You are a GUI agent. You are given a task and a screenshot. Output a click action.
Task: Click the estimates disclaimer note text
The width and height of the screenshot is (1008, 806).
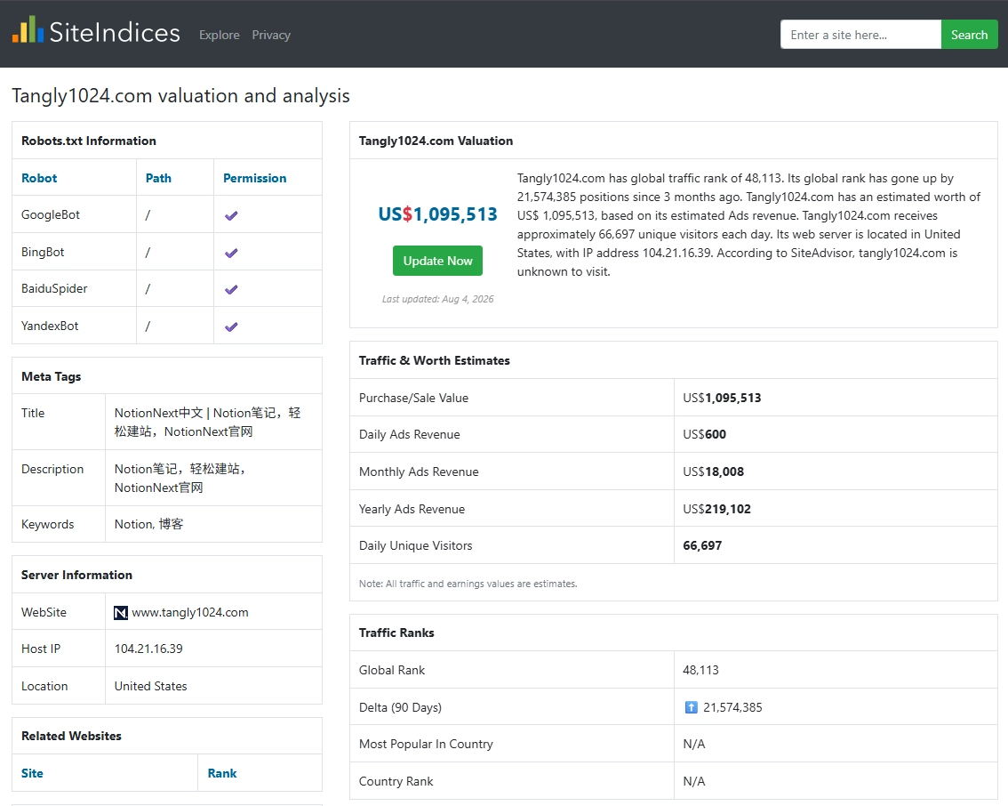click(x=468, y=584)
